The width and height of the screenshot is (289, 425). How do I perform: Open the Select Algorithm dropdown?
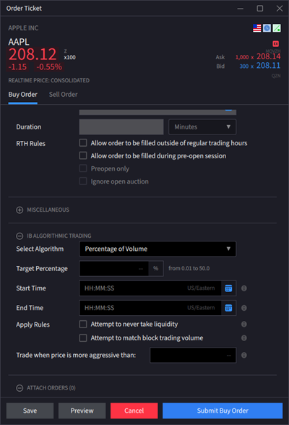[158, 249]
